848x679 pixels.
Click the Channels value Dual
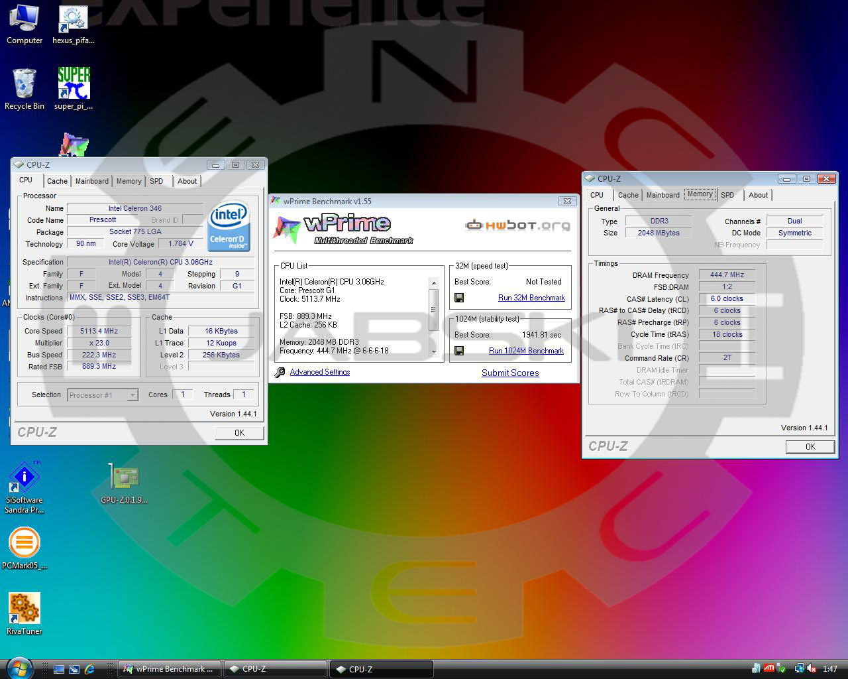(794, 221)
